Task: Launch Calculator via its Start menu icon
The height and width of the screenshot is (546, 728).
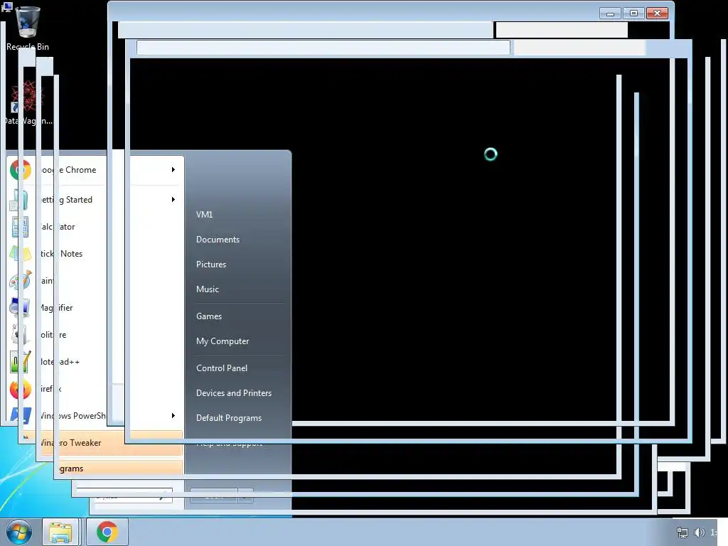Action: 19,227
